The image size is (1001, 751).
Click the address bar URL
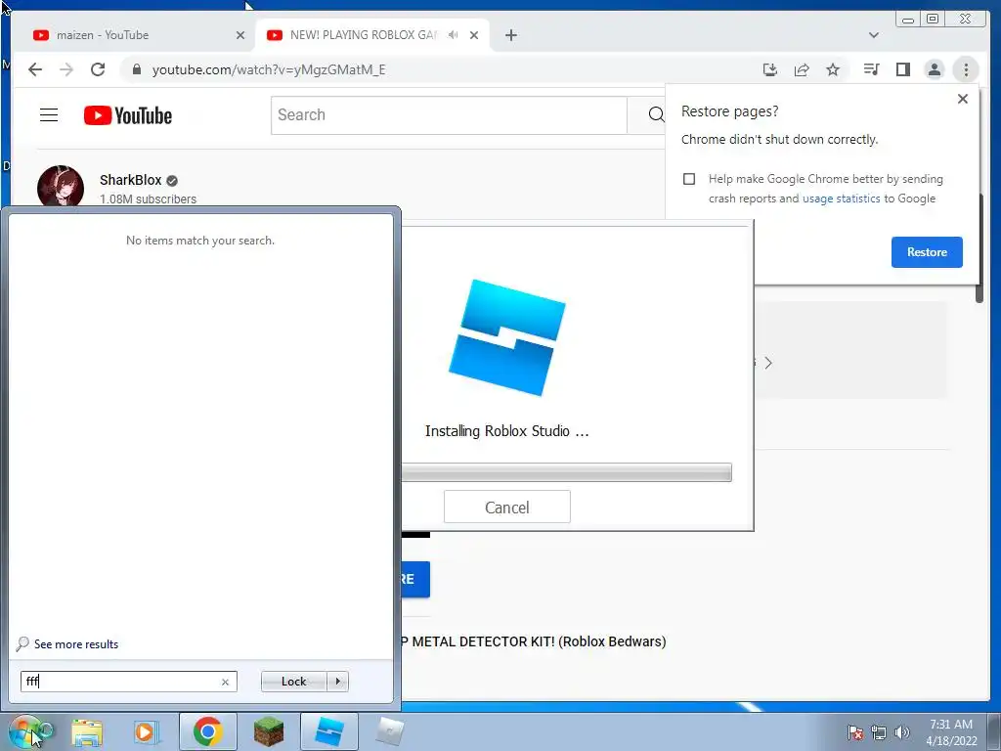pyautogui.click(x=269, y=69)
